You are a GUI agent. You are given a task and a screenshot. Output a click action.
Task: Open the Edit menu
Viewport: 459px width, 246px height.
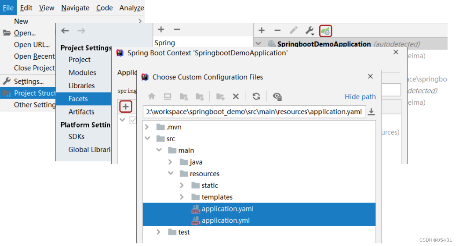click(26, 8)
